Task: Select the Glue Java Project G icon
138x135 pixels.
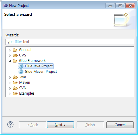Action: [x=21, y=66]
